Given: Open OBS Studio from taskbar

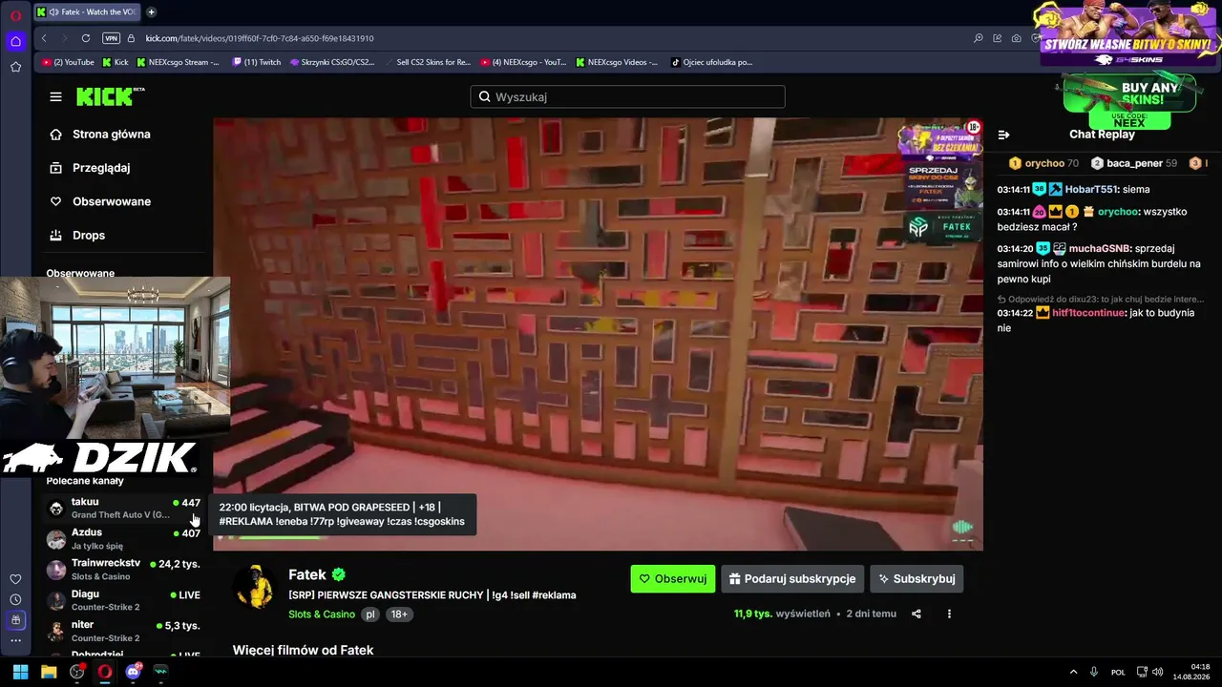Looking at the screenshot, I should coord(77,672).
